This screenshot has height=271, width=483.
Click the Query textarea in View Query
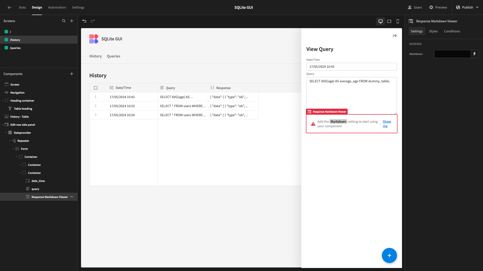pos(351,96)
